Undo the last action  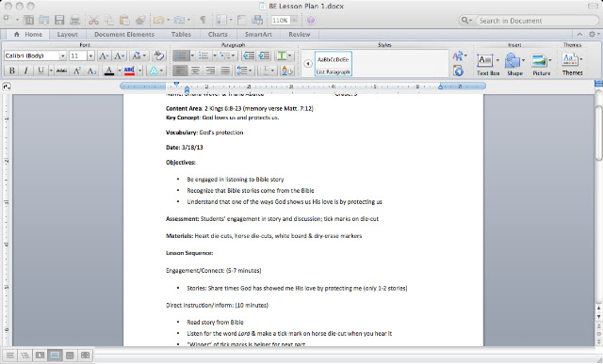159,20
